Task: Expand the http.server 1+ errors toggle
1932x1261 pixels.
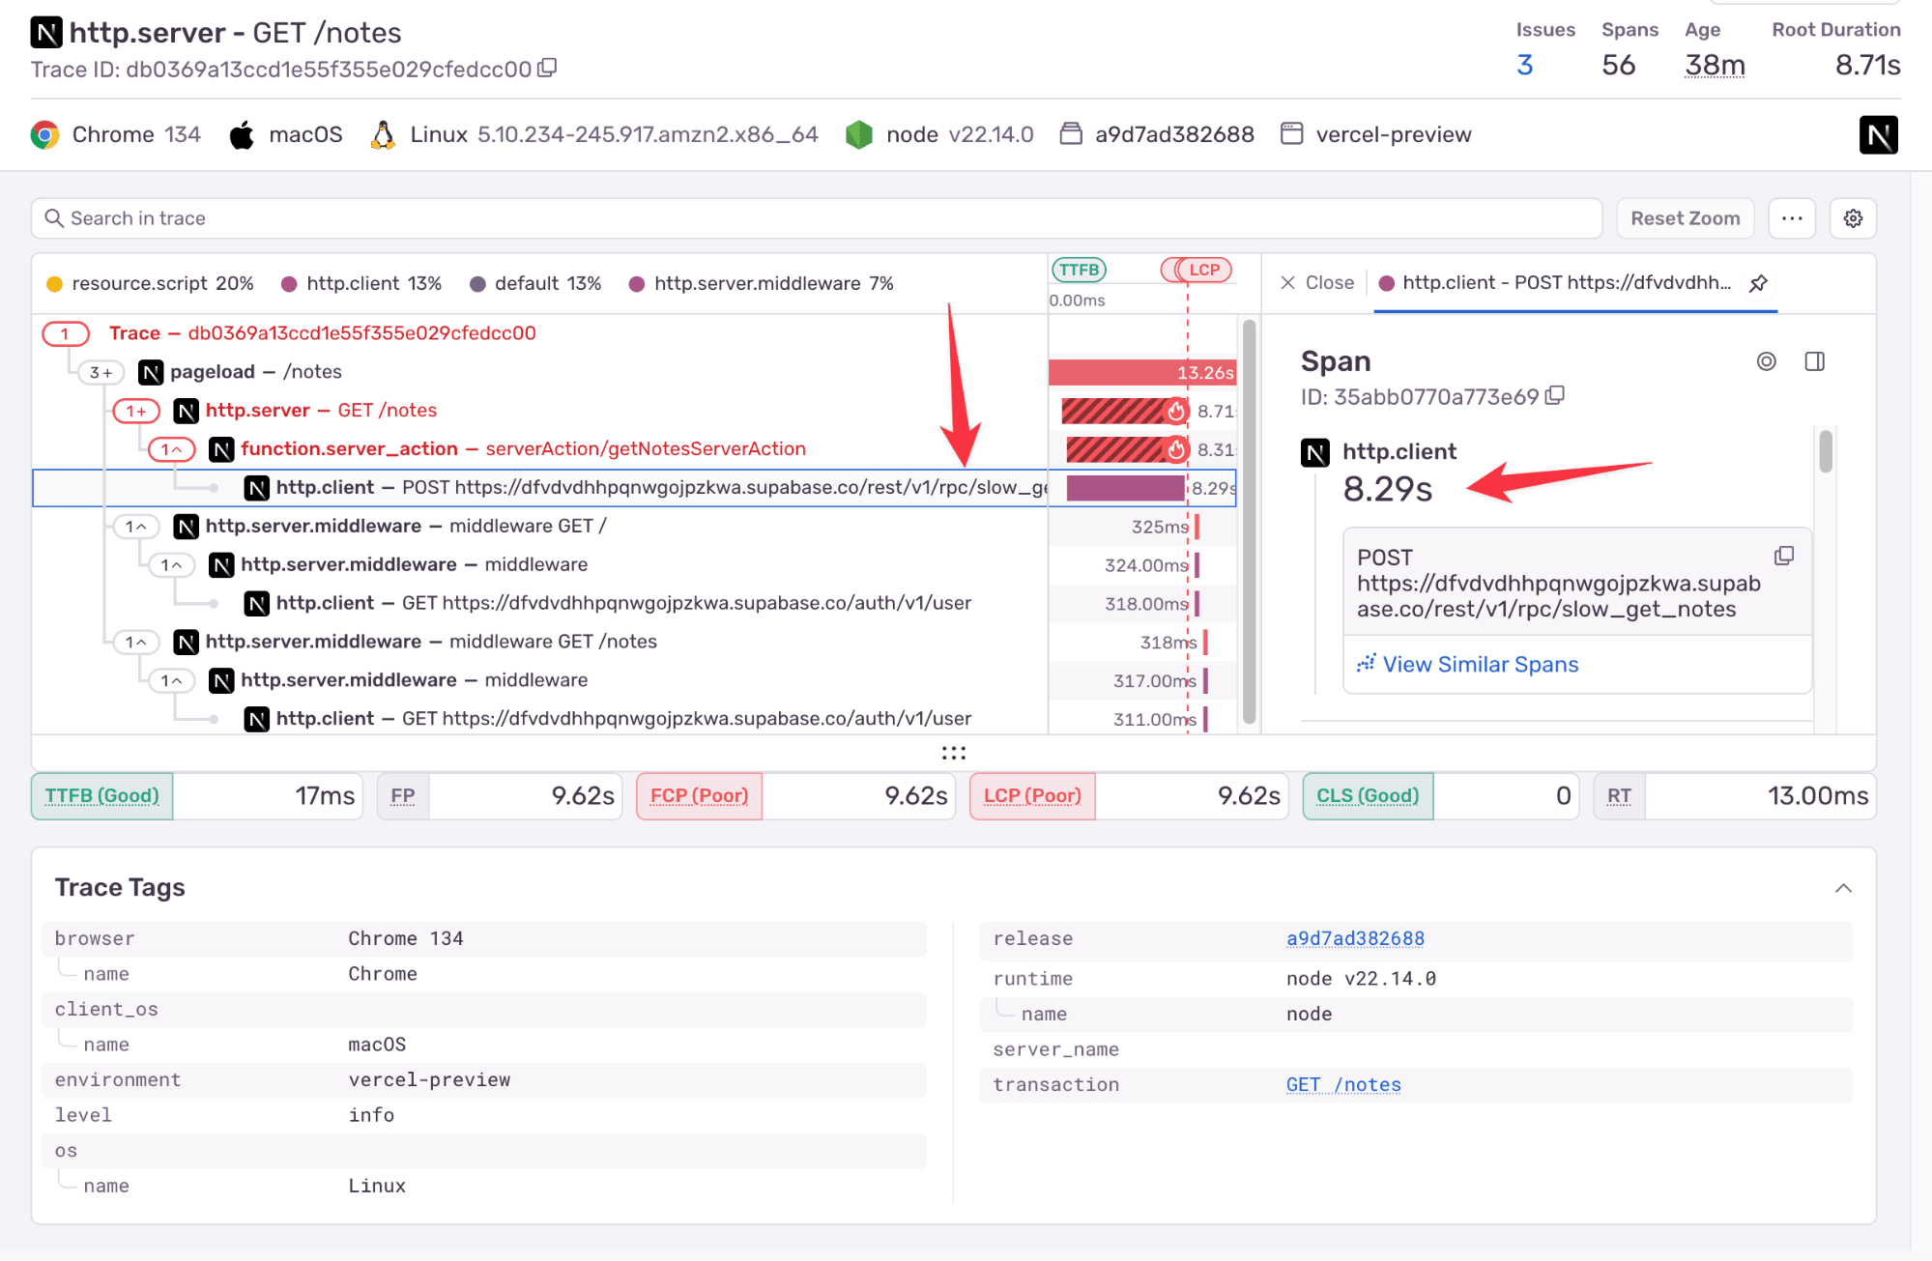Action: click(x=136, y=411)
